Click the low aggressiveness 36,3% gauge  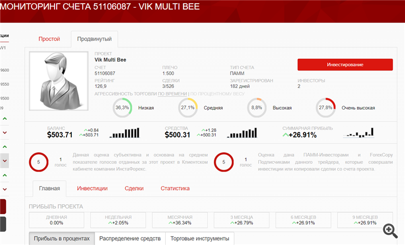point(123,107)
